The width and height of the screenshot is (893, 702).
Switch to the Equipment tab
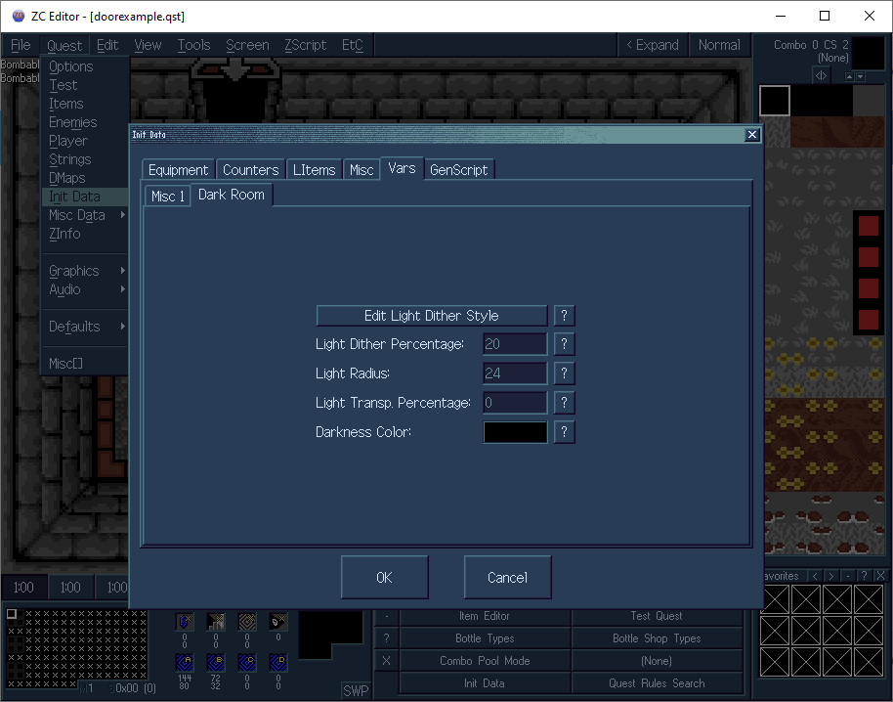178,170
